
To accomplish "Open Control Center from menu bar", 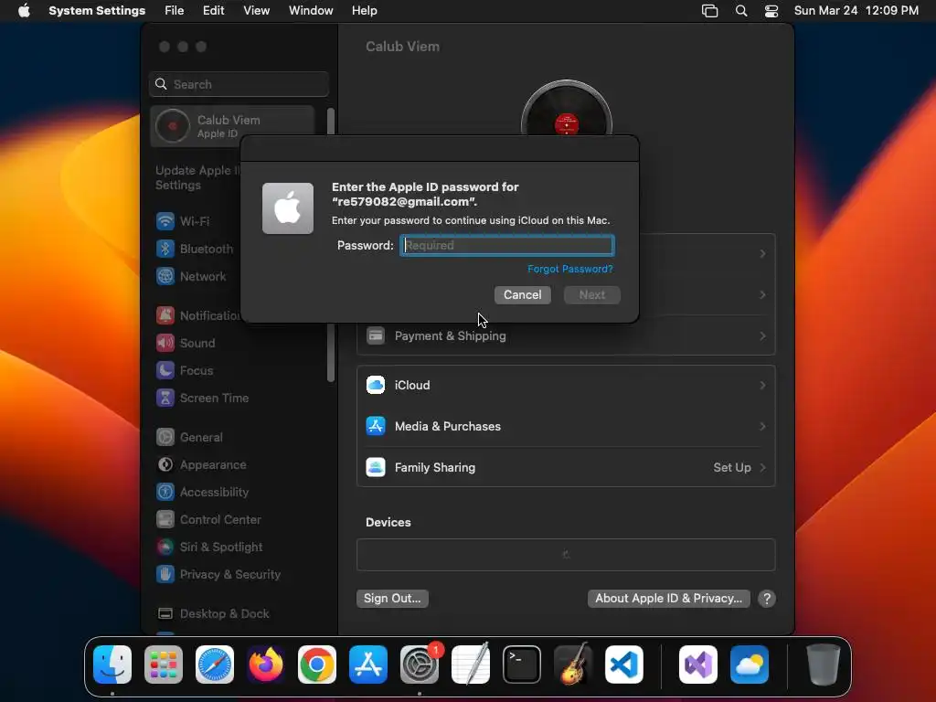I will point(771,11).
